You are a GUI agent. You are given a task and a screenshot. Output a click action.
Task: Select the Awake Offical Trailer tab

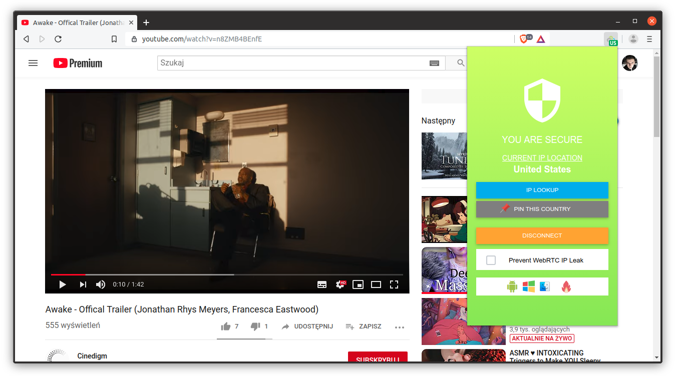tap(78, 22)
